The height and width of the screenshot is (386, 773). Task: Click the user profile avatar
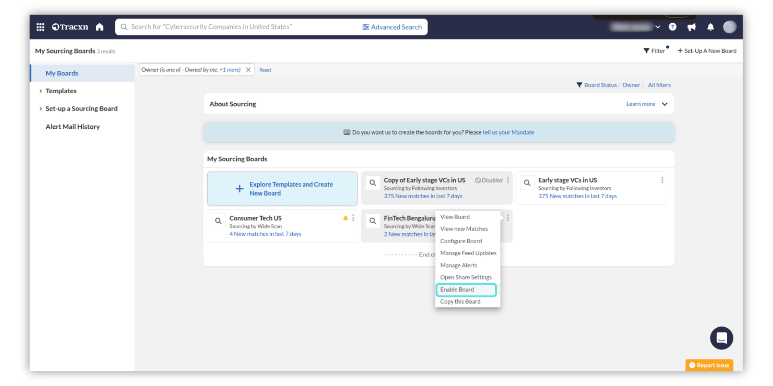tap(730, 27)
